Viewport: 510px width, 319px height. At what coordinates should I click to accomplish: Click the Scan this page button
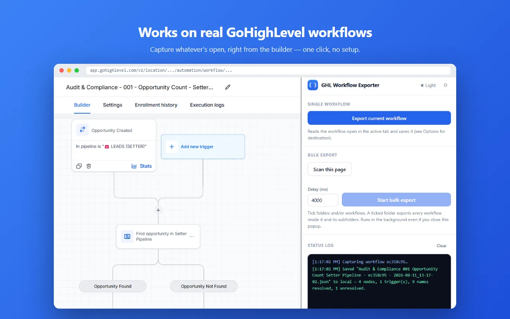click(330, 169)
